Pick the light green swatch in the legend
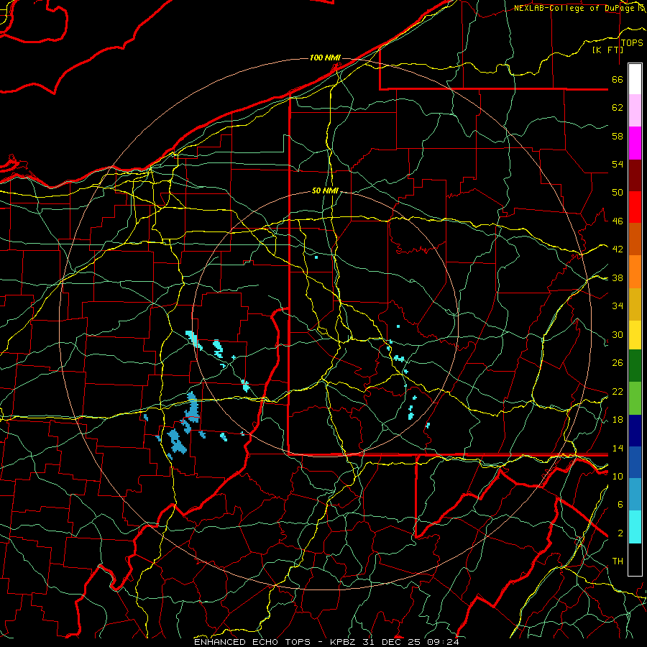This screenshot has height=647, width=647. point(635,398)
